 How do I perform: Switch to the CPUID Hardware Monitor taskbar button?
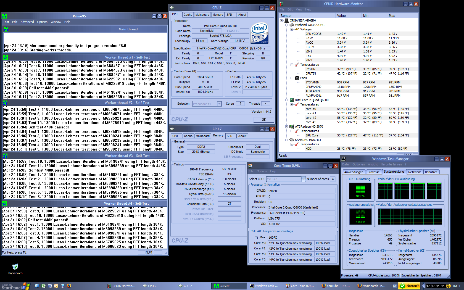[122, 286]
